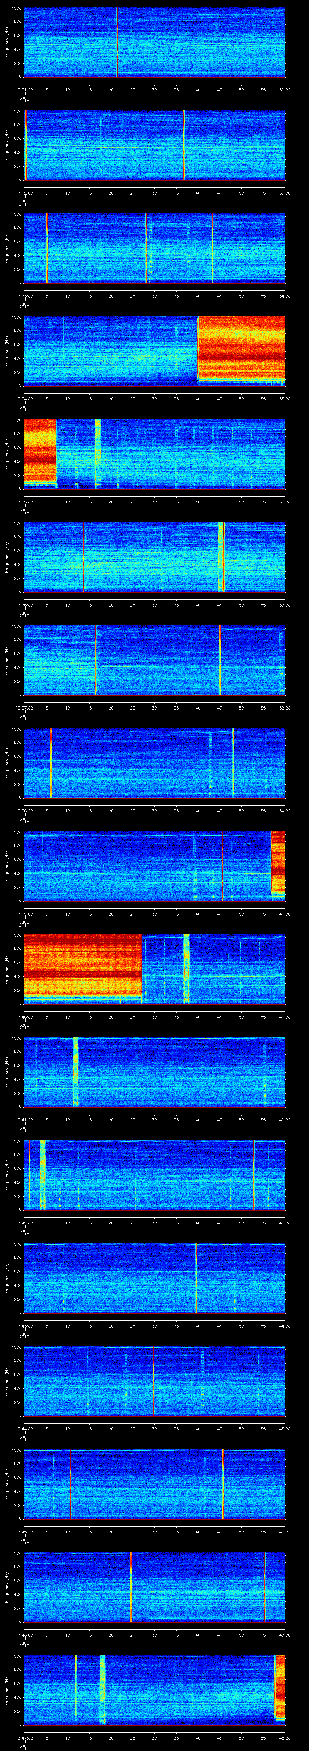Select the spectrogram panel beginning at 13:38:00
The image size is (309, 1751).
(154, 763)
